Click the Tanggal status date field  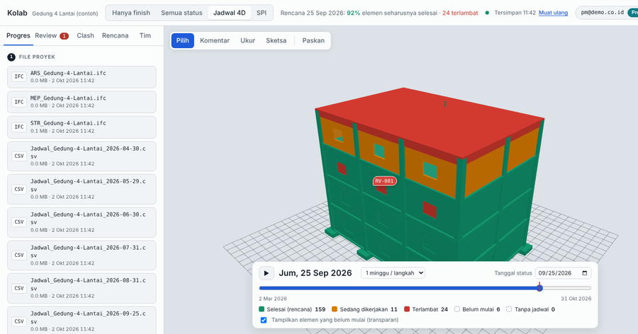563,273
